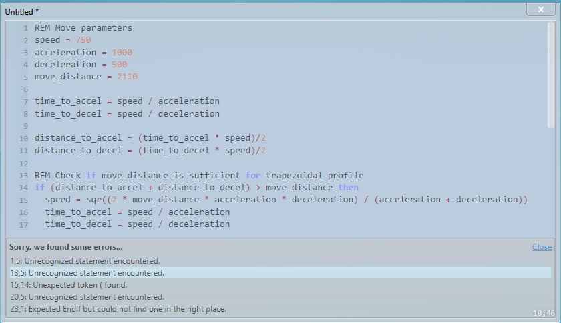Viewport: 561px width, 323px height.
Task: Click the move_distance value 2110
Action: click(x=127, y=77)
